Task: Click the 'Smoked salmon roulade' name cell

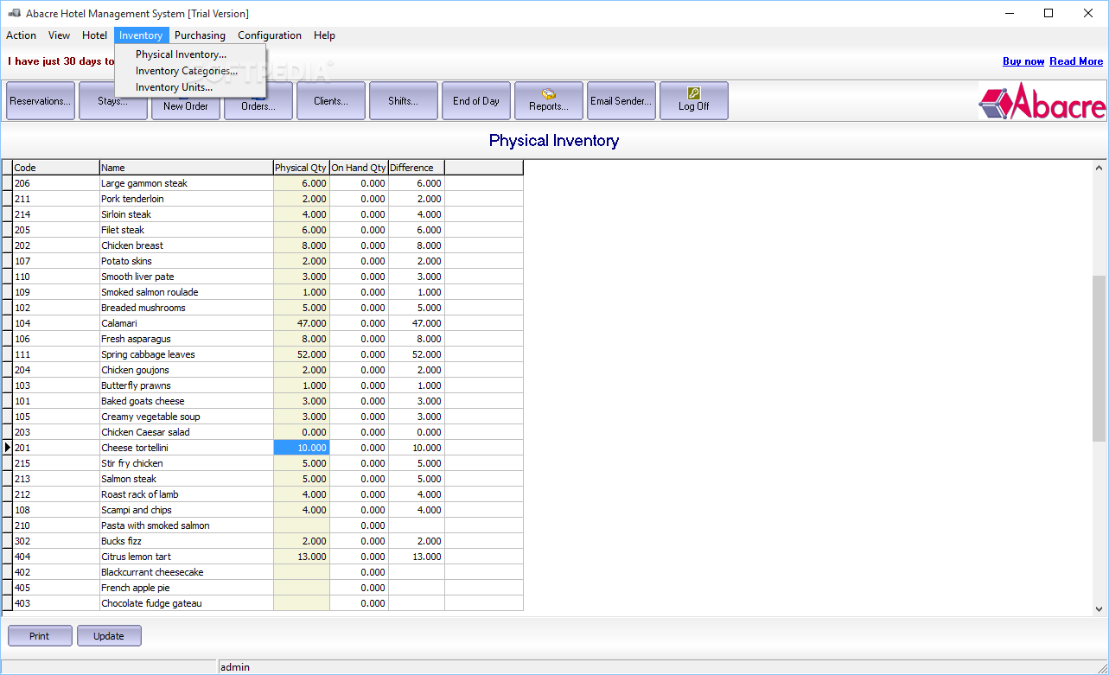Action: click(x=187, y=292)
